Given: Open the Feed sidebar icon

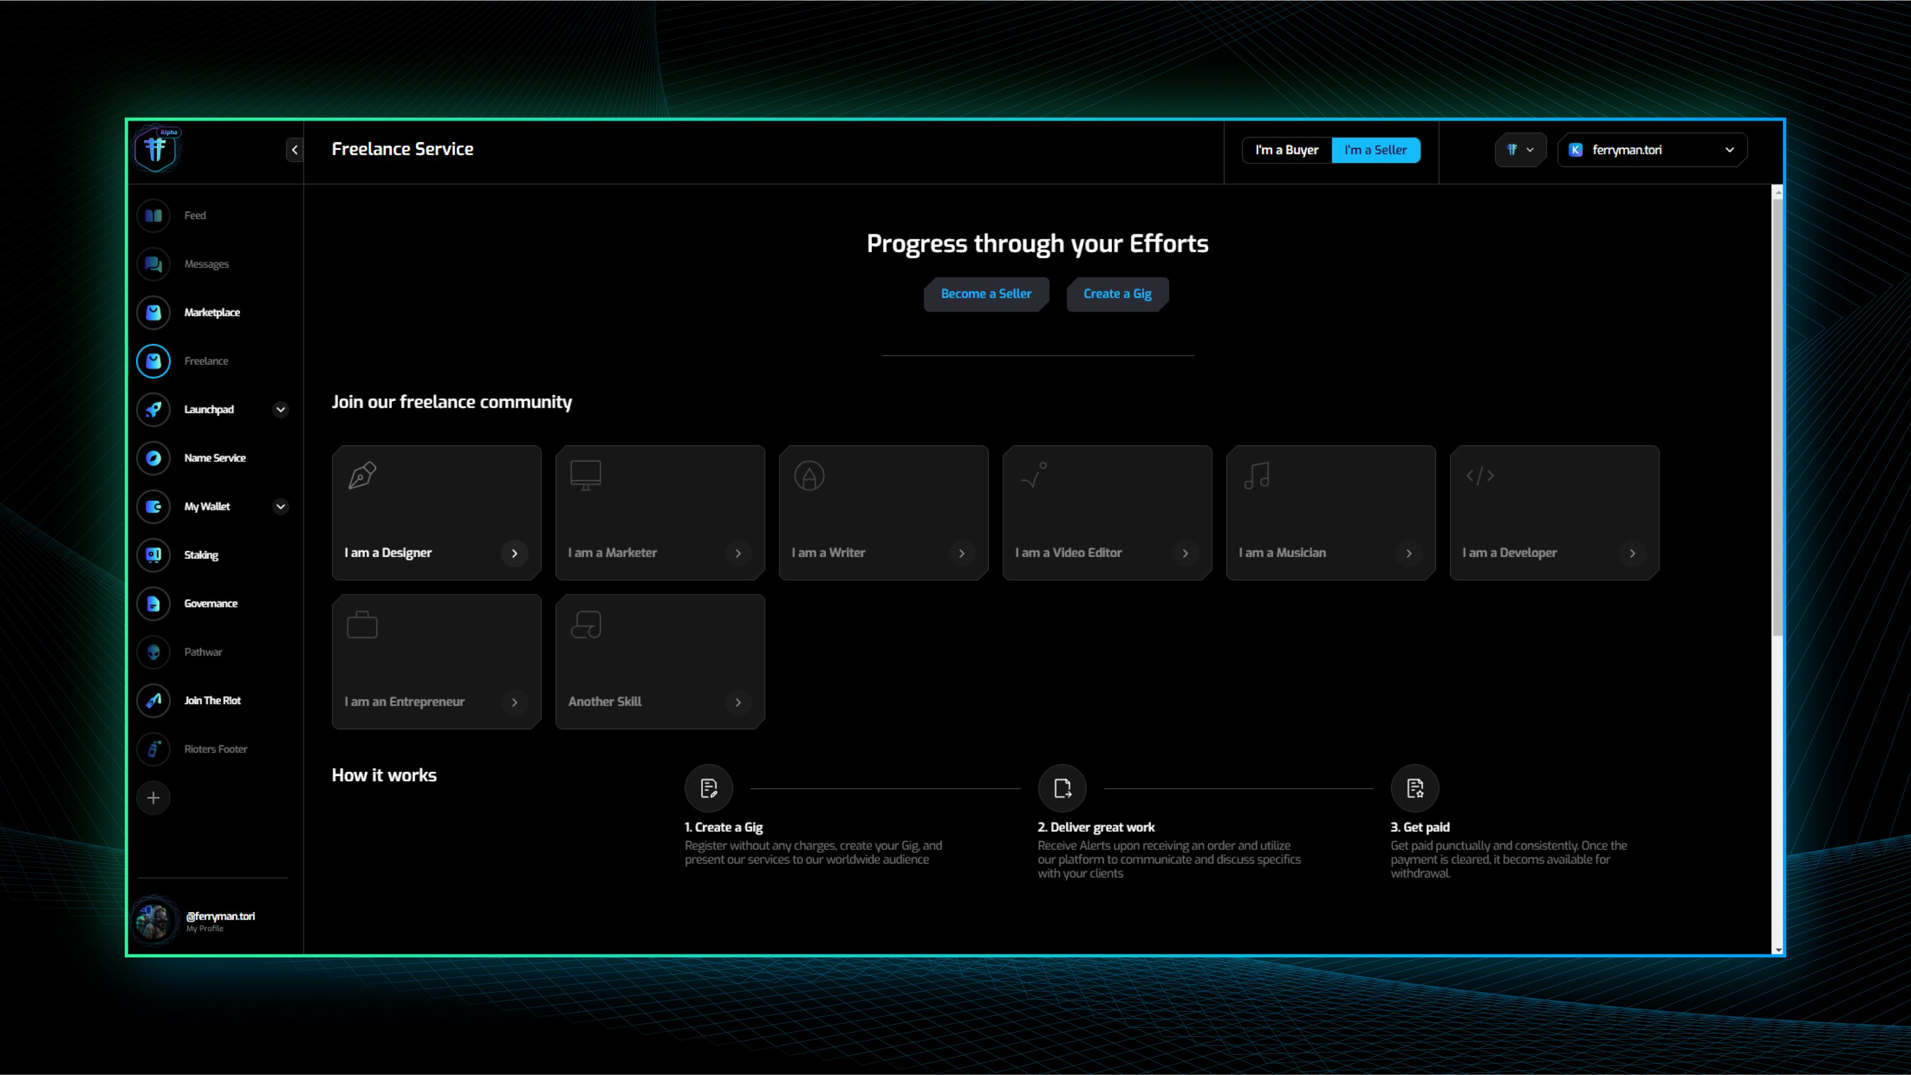Looking at the screenshot, I should pos(153,215).
